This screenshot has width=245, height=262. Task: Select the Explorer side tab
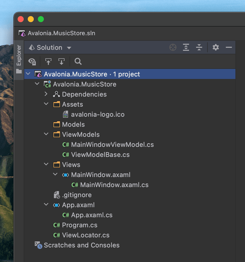coord(19,55)
